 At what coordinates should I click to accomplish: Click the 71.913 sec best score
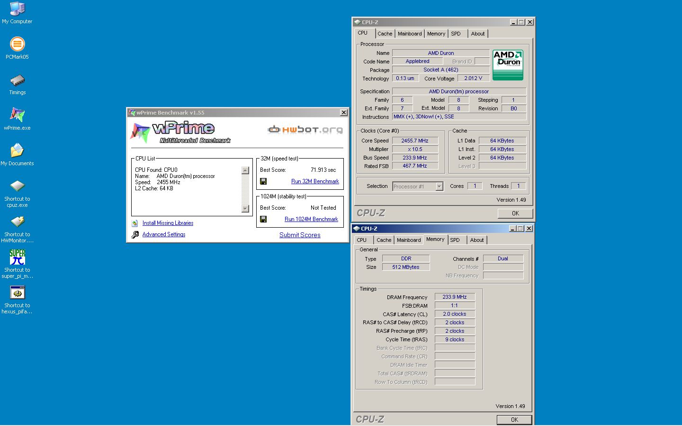(x=323, y=170)
